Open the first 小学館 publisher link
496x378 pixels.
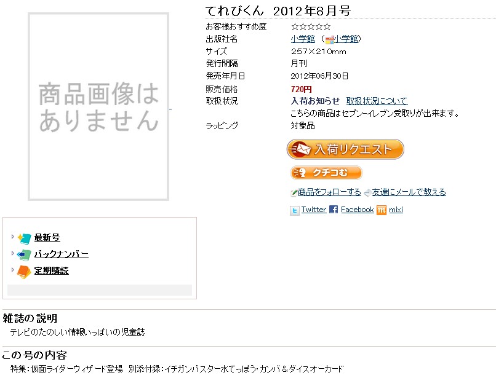point(303,39)
